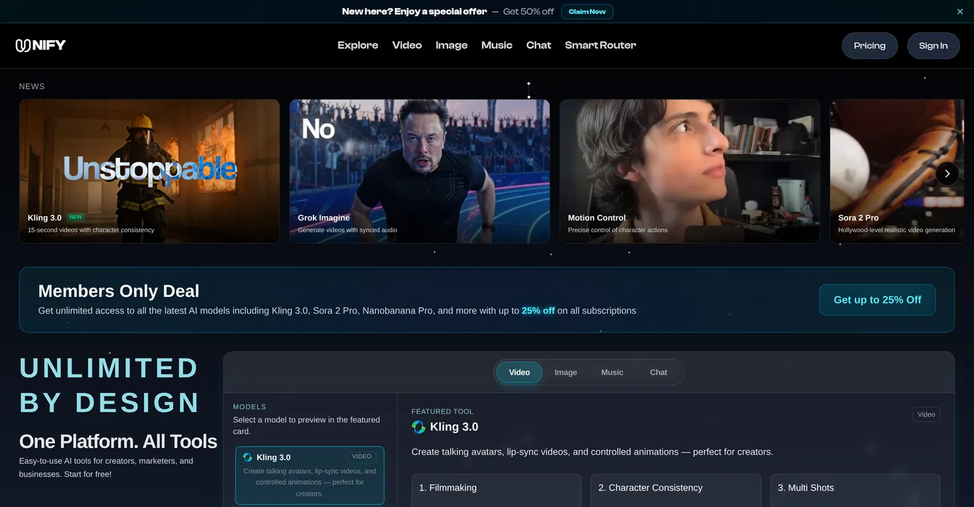Click the NEWS section label
Screen dimensions: 974x507
tap(32, 86)
